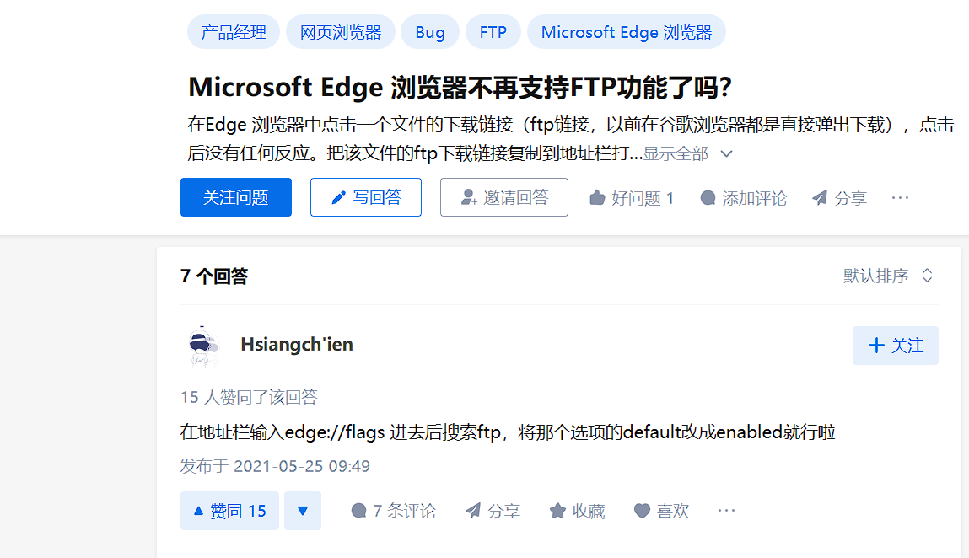Downvote the answer with down arrow
Viewport: 969px width, 558px height.
tap(303, 511)
